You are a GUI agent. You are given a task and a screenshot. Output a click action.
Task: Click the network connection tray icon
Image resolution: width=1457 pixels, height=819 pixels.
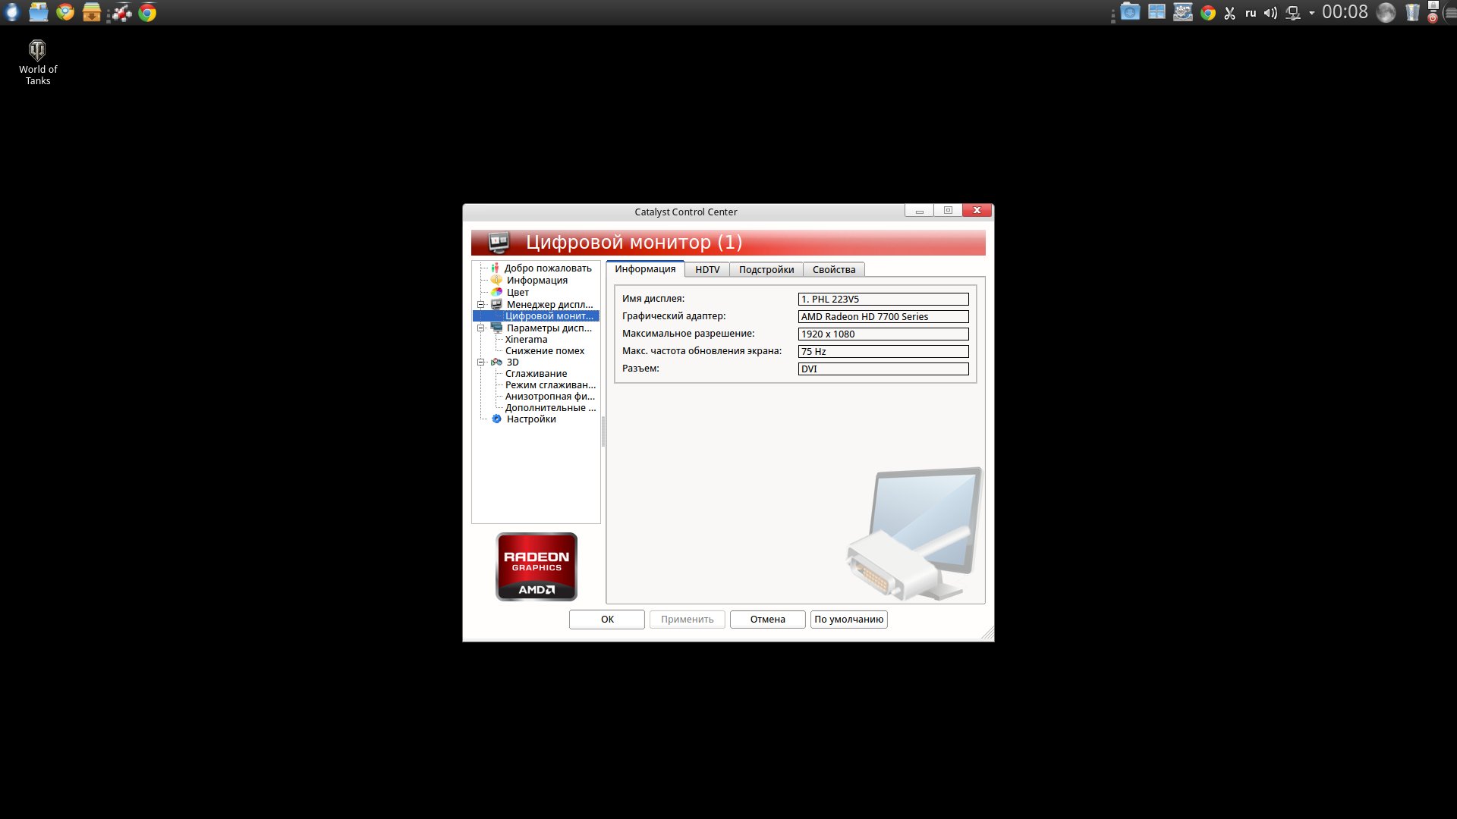[1293, 13]
